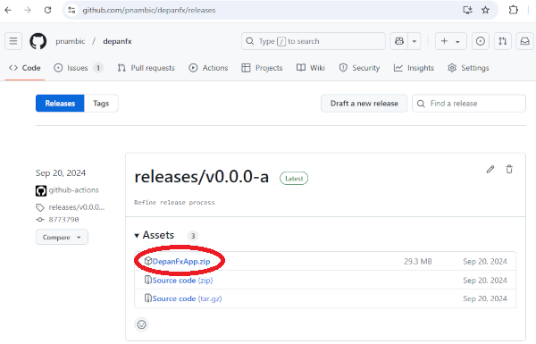
Task: Collapse the Assets section
Action: click(x=155, y=235)
